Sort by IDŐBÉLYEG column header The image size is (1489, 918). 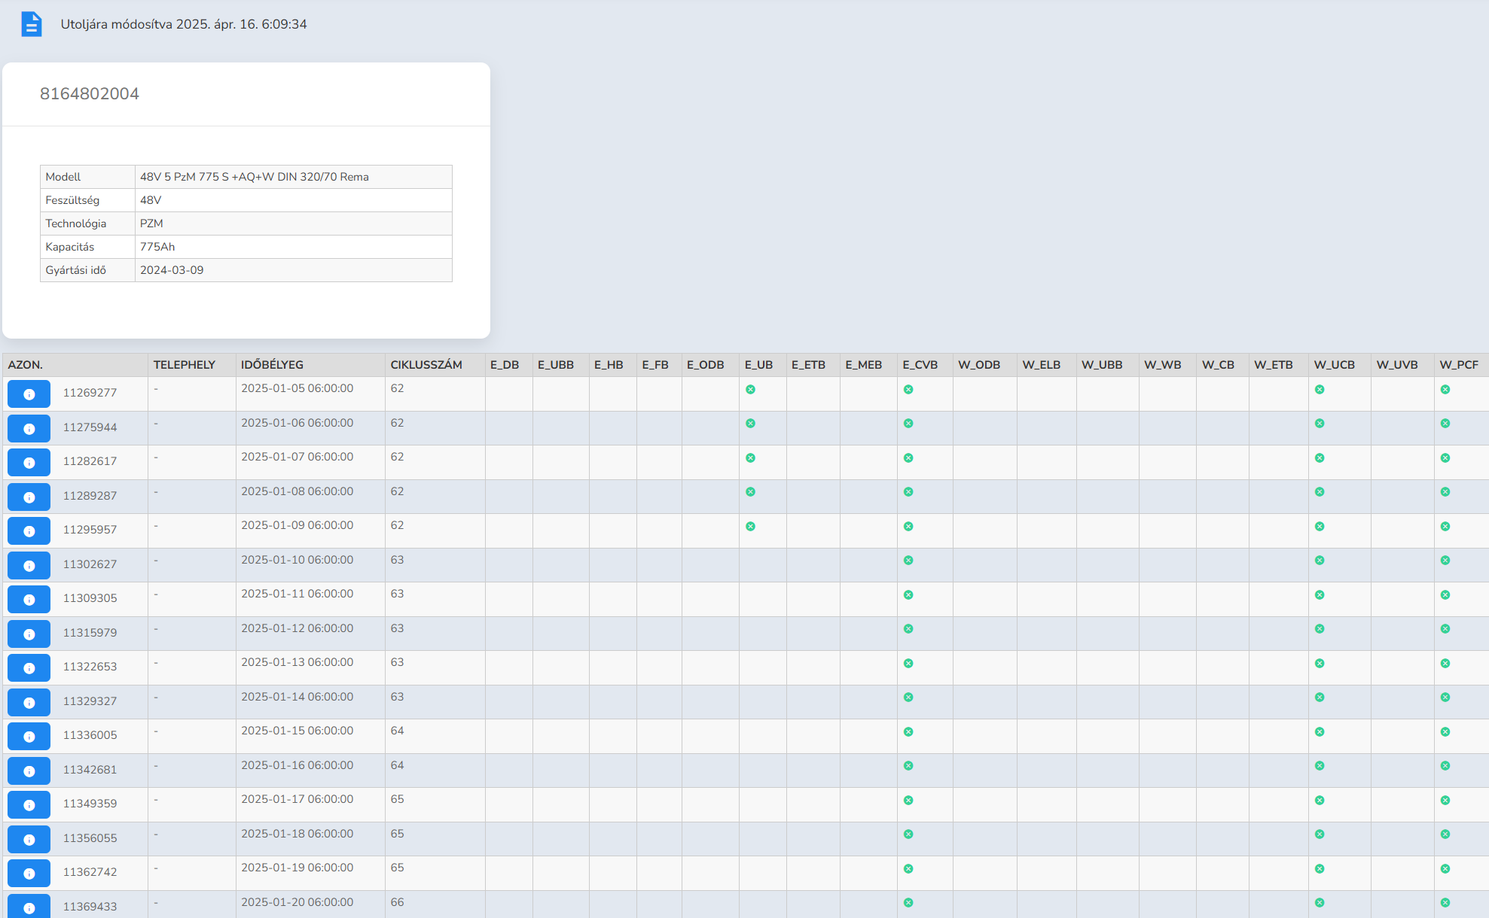tap(272, 365)
